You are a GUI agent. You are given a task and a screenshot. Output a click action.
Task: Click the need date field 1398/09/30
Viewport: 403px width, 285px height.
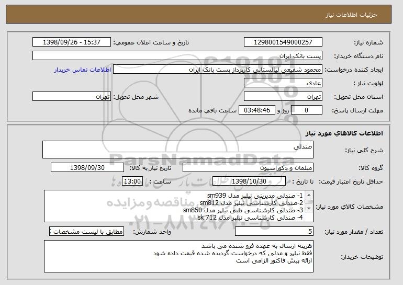click(87, 168)
